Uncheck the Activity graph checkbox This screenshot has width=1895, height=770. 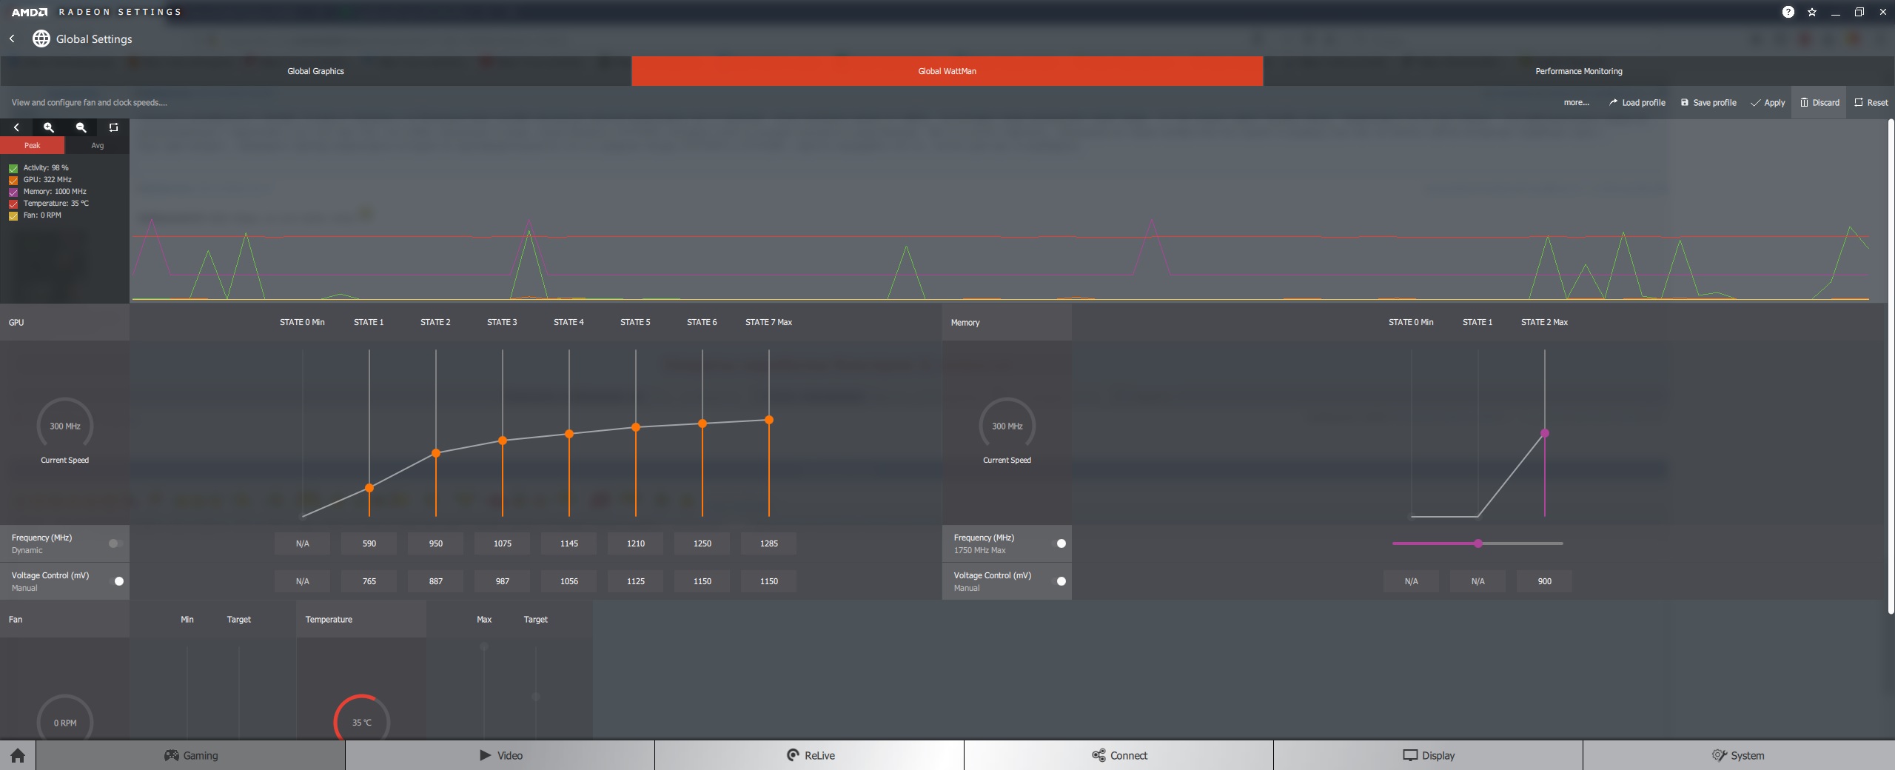pos(13,168)
